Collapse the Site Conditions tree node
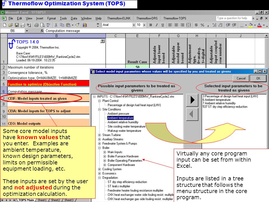Image resolution: width=269 pixels, height=202 pixels. pos(99,109)
